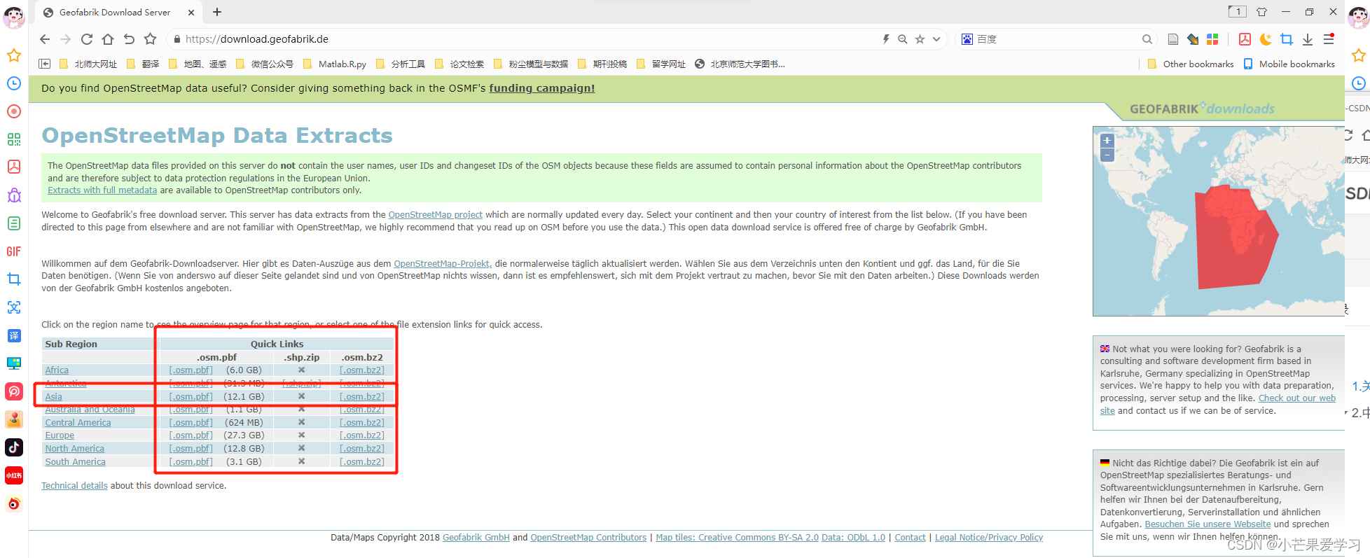The image size is (1370, 558).
Task: Open the OpenStreetMap project link
Action: 436,215
